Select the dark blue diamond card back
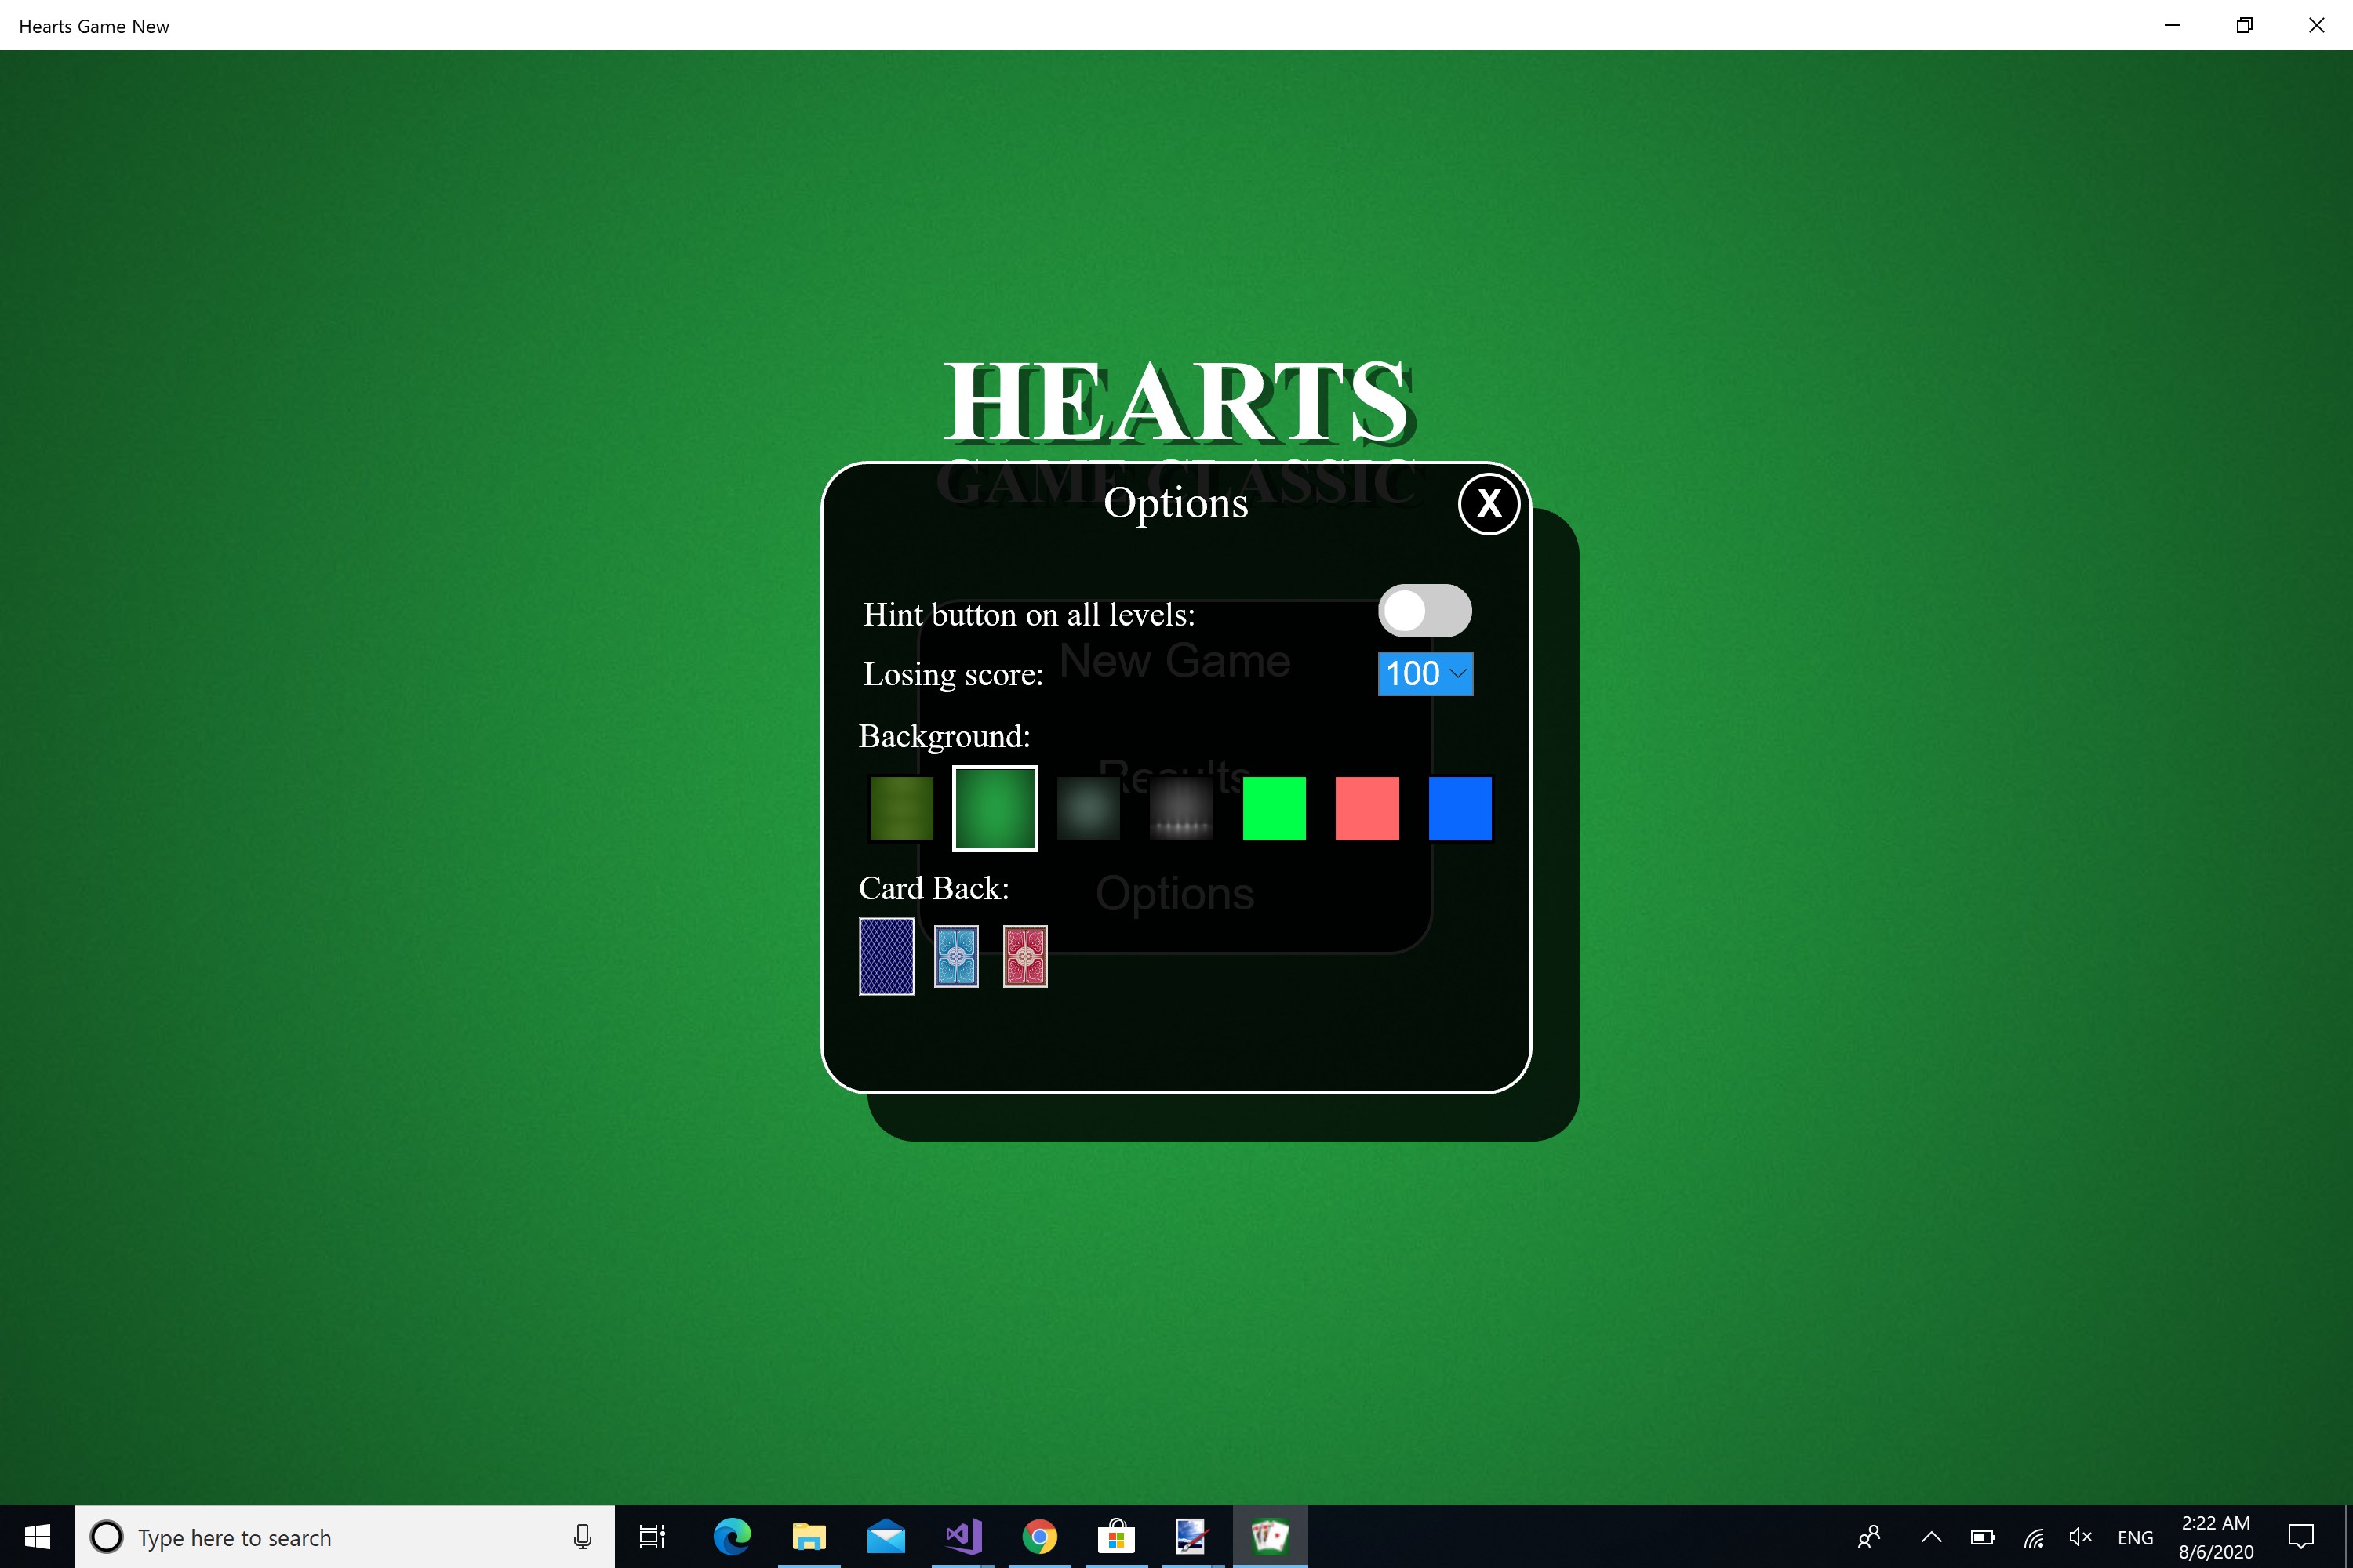 click(x=886, y=956)
